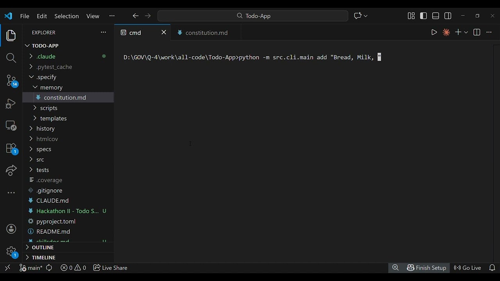500x281 pixels.
Task: Show additional views ellipsis in activity bar
Action: click(x=11, y=193)
